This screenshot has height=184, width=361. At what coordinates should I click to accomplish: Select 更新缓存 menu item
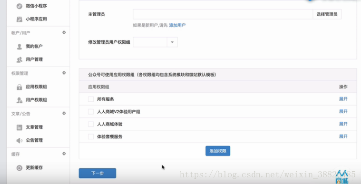point(34,168)
